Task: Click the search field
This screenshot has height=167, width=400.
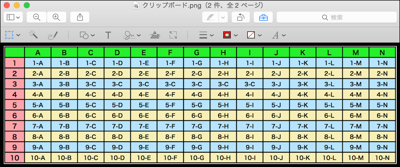Action: (336, 17)
